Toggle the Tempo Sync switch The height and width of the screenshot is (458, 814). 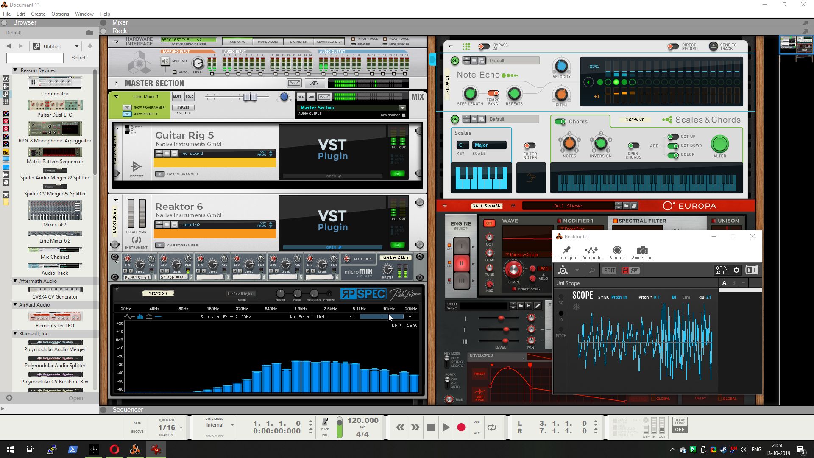(x=493, y=93)
